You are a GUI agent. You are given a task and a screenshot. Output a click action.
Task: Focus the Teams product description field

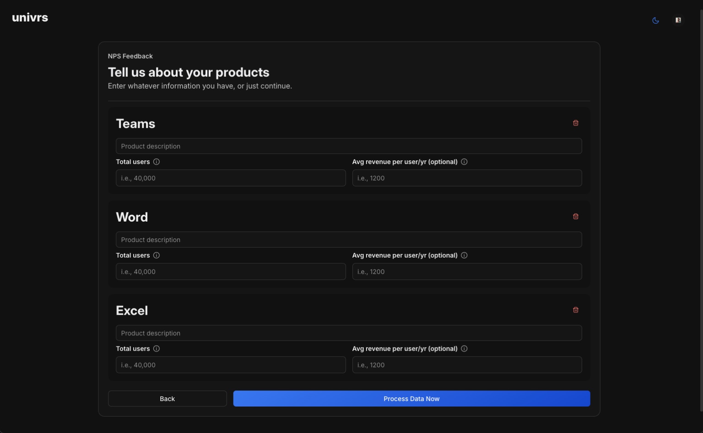[349, 146]
